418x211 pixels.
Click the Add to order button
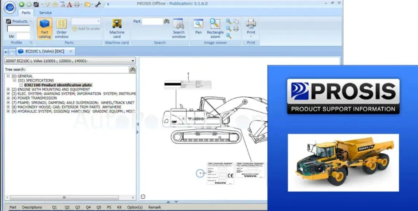click(x=86, y=28)
